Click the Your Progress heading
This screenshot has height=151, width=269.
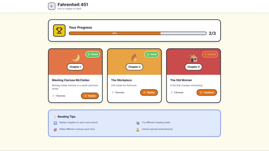[80, 28]
